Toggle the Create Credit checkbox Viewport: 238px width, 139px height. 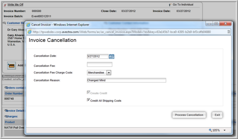coord(89,92)
